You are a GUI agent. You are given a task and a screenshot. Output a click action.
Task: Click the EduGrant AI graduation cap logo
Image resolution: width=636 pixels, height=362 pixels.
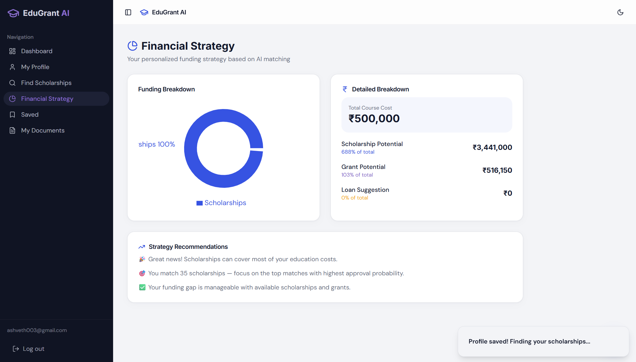[13, 13]
